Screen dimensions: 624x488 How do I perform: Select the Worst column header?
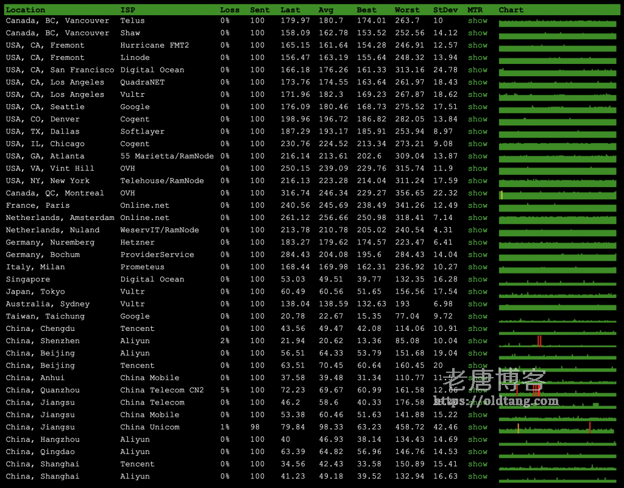(406, 10)
